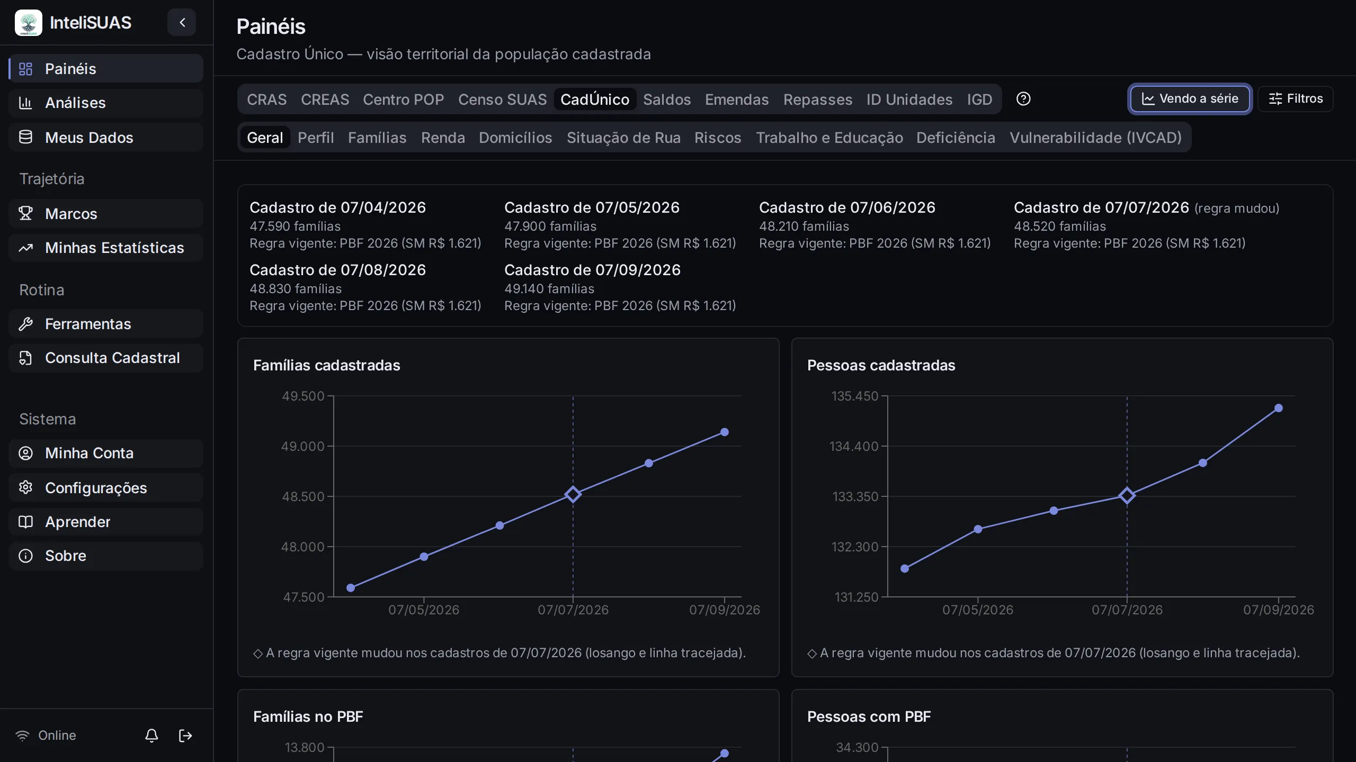Image resolution: width=1356 pixels, height=762 pixels.
Task: Select the Renda sub-tab
Action: point(443,138)
